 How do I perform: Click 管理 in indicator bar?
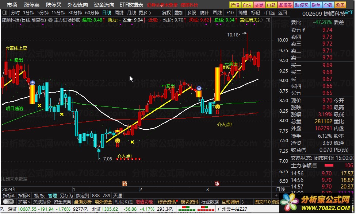click(x=53, y=195)
